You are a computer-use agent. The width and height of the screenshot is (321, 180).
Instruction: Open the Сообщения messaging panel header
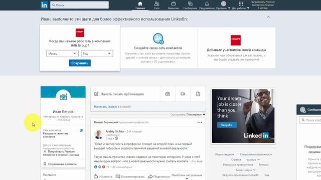(309, 109)
